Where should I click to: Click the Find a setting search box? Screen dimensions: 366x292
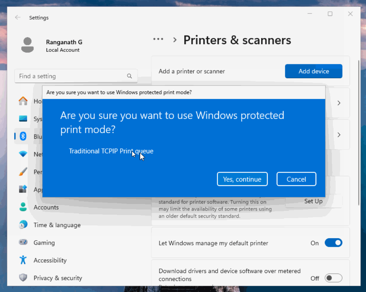coord(71,76)
